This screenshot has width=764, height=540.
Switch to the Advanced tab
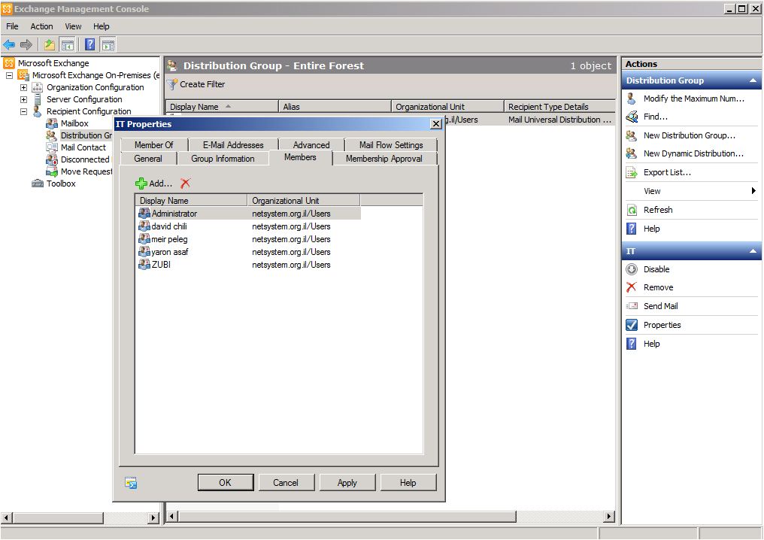[311, 144]
